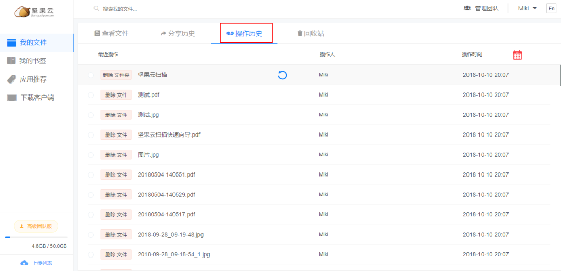The height and width of the screenshot is (271, 561).
Task: Select the checkbox for 坚果云扫描 folder row
Action: [91, 75]
